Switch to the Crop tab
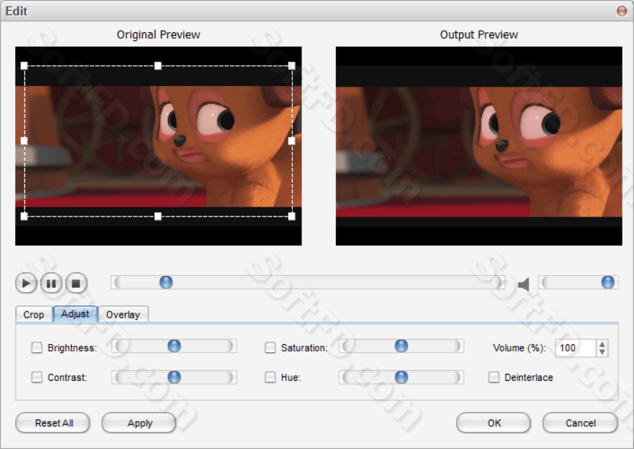 click(34, 315)
